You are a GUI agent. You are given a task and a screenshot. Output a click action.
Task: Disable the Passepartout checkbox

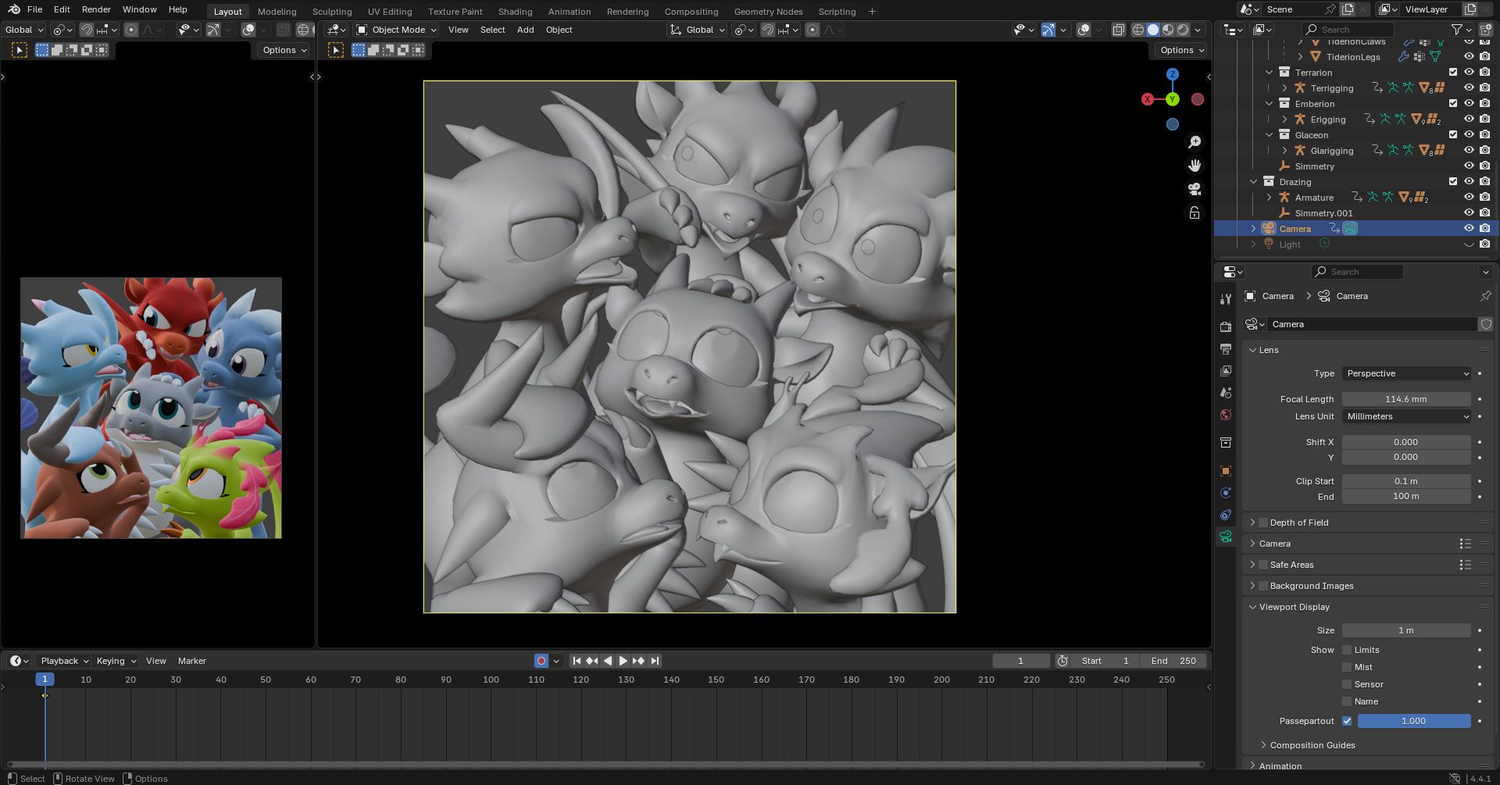1347,721
